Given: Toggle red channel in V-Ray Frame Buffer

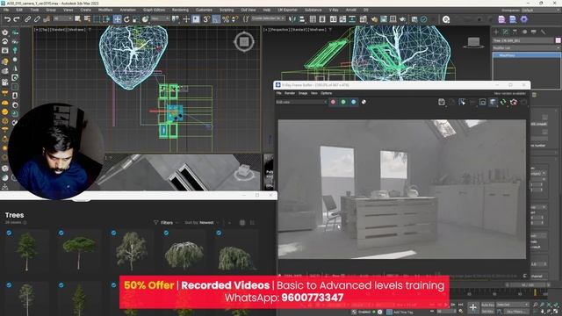Looking at the screenshot, I should [333, 102].
